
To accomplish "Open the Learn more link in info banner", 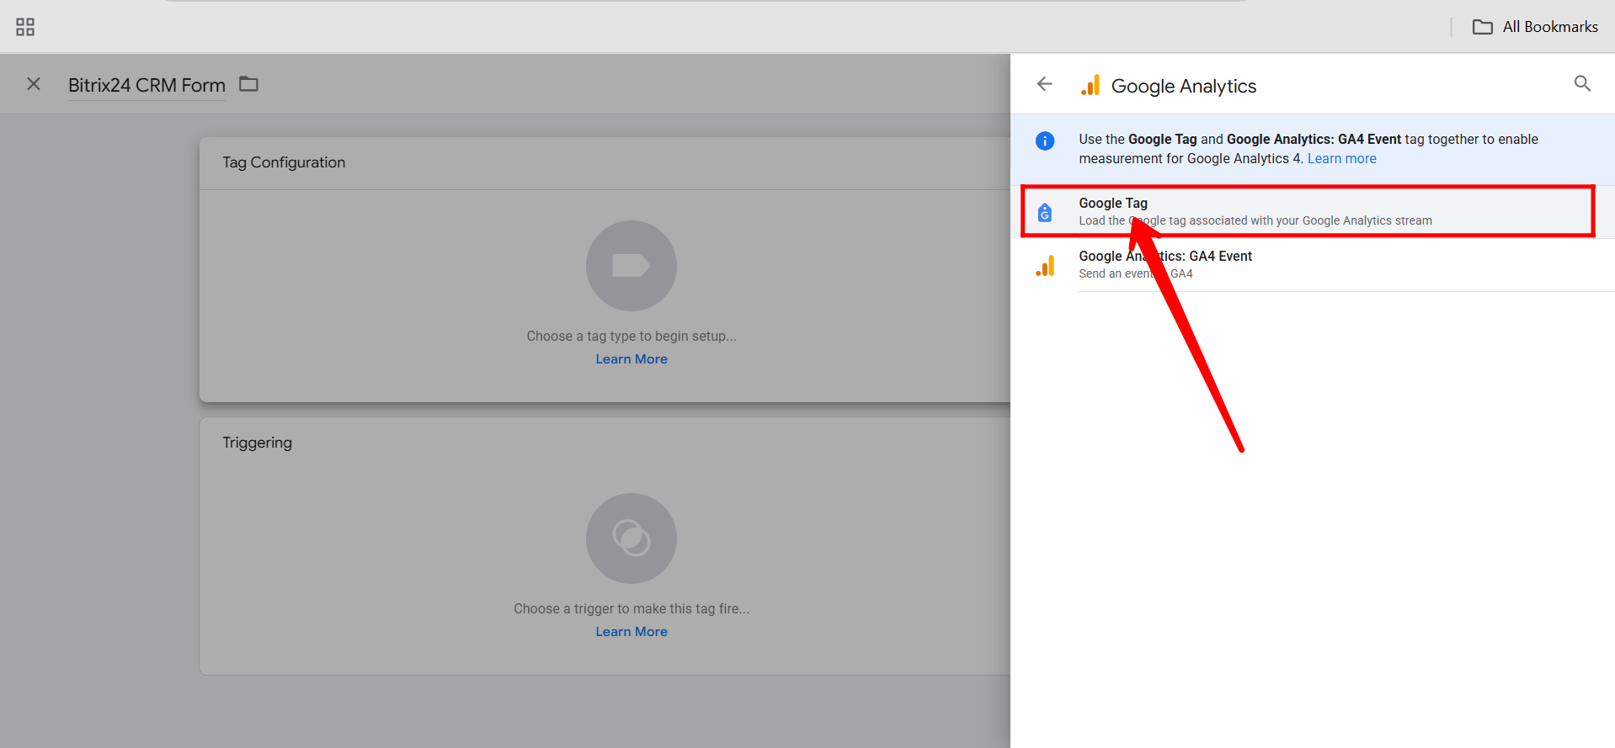I will 1341,159.
